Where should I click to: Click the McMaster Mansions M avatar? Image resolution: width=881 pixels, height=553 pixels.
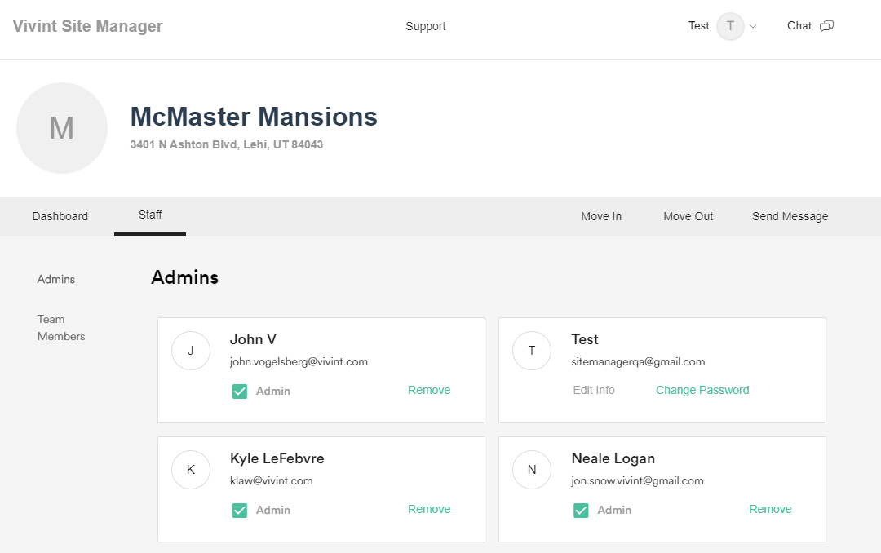click(x=62, y=128)
